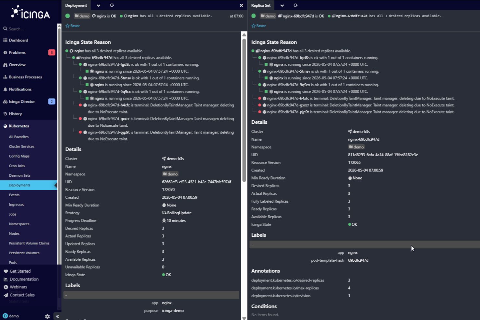Click the blue Icinga Director badge
The width and height of the screenshot is (480, 320).
click(x=52, y=101)
